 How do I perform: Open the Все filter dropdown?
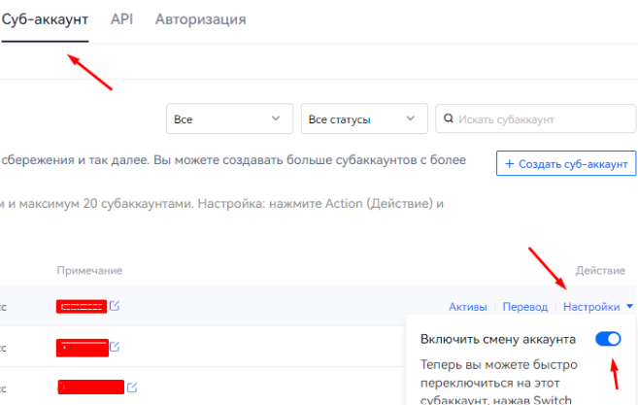229,119
